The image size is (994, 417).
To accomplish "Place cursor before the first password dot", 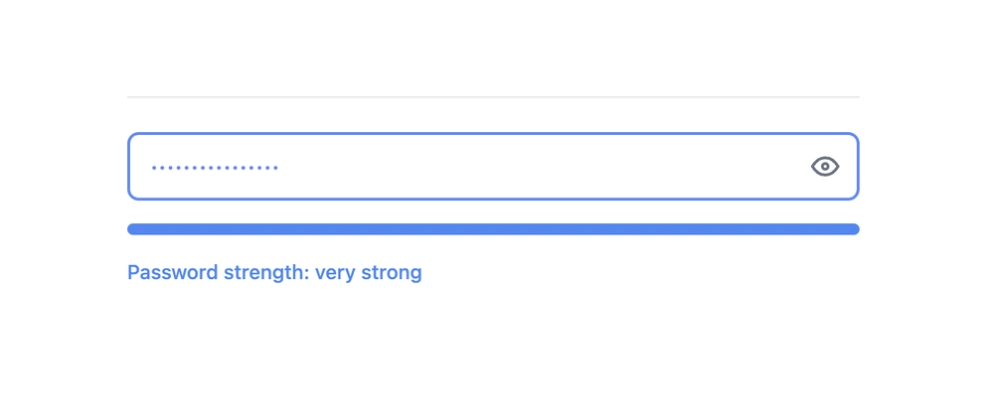I will point(150,168).
